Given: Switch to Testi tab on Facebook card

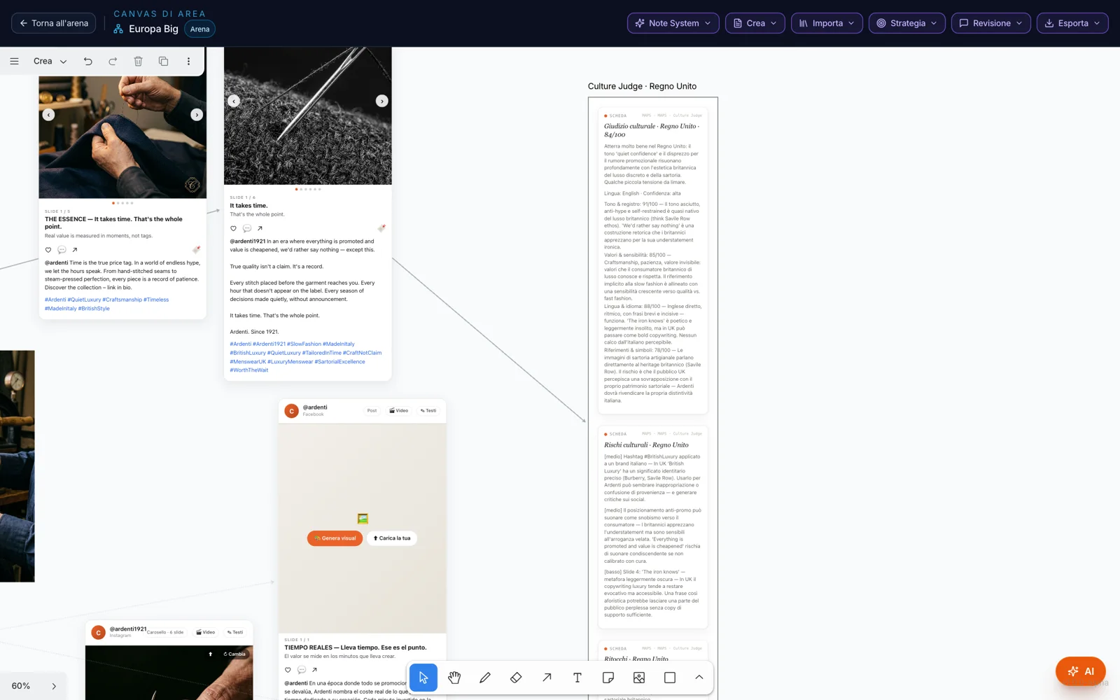Looking at the screenshot, I should [x=428, y=411].
